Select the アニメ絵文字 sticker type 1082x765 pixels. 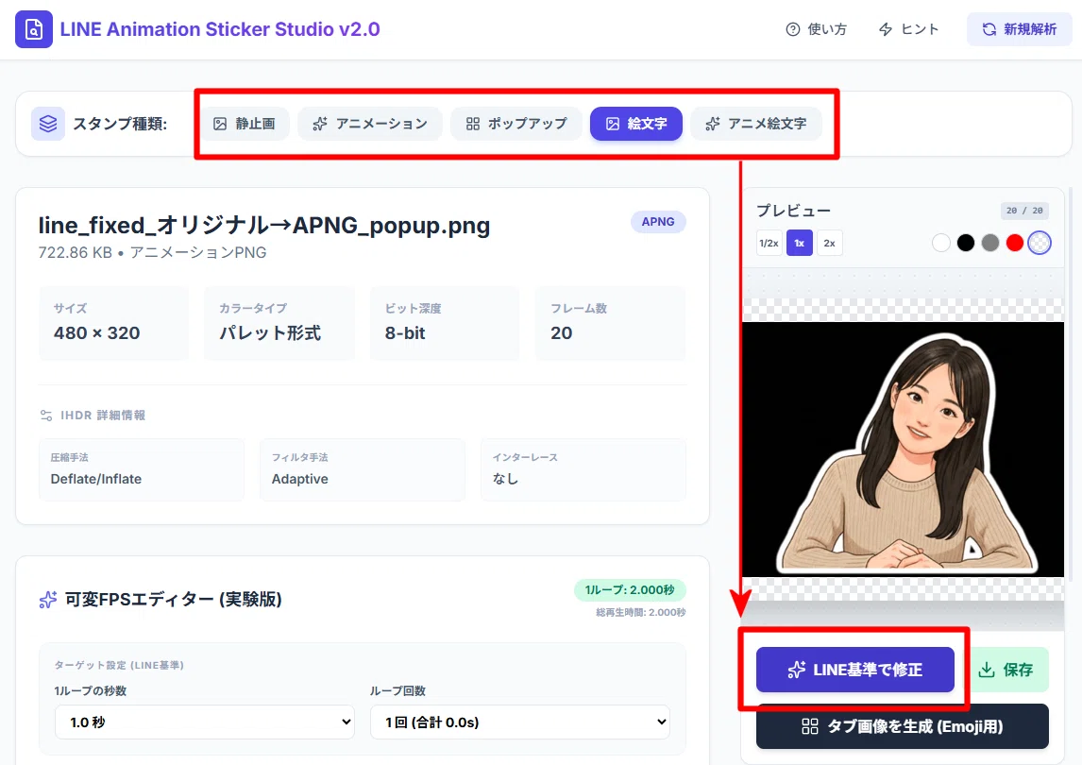755,124
